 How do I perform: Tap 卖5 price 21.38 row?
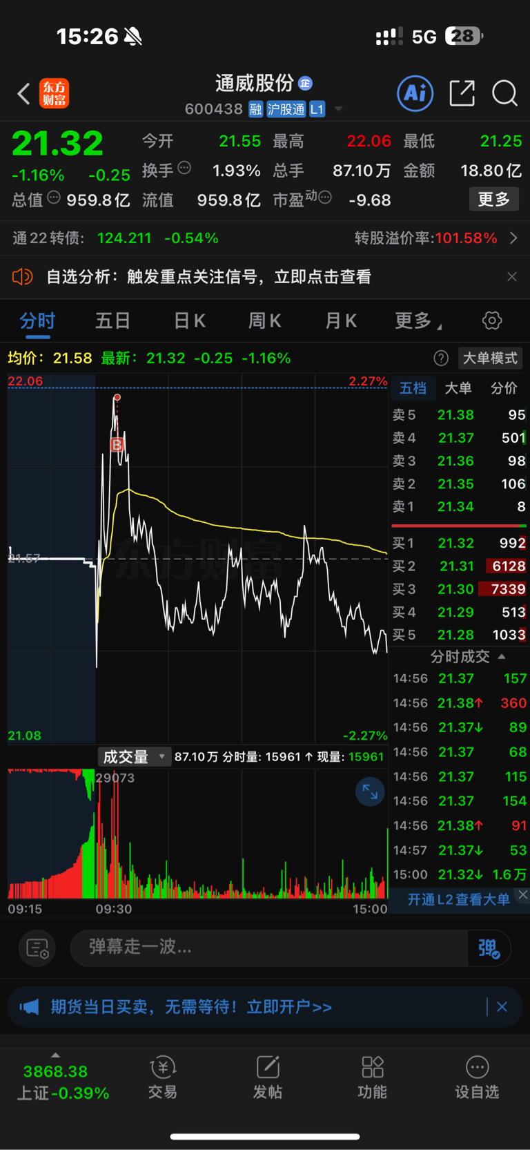[x=459, y=415]
